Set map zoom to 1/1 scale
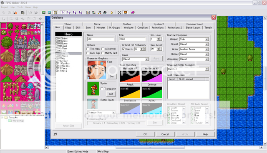Viewport: 267px width, 153px height. (63, 12)
